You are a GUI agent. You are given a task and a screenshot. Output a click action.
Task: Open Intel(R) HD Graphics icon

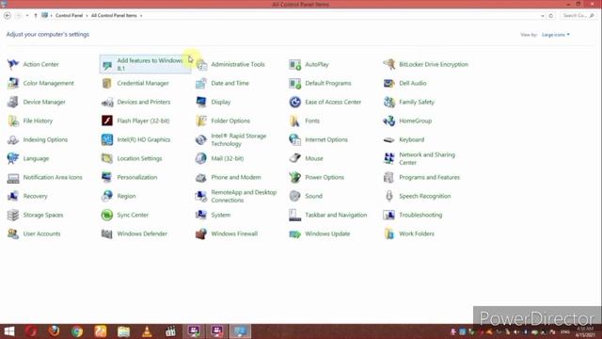(x=106, y=139)
